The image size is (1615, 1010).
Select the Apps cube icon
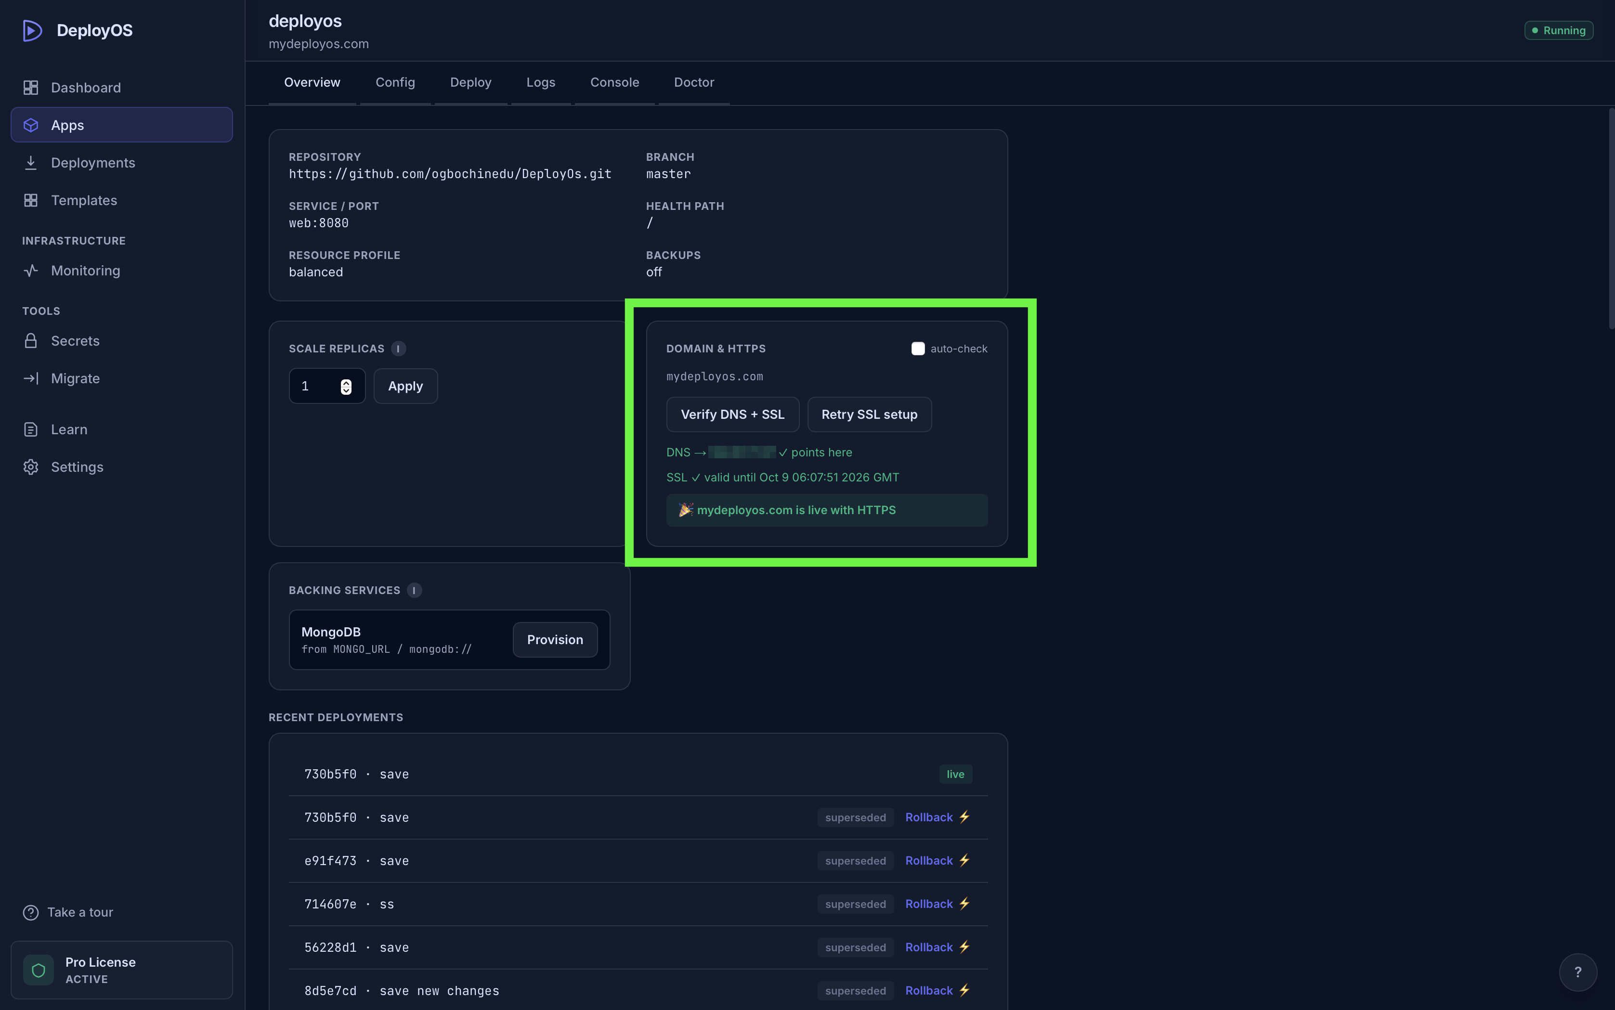[x=31, y=125]
